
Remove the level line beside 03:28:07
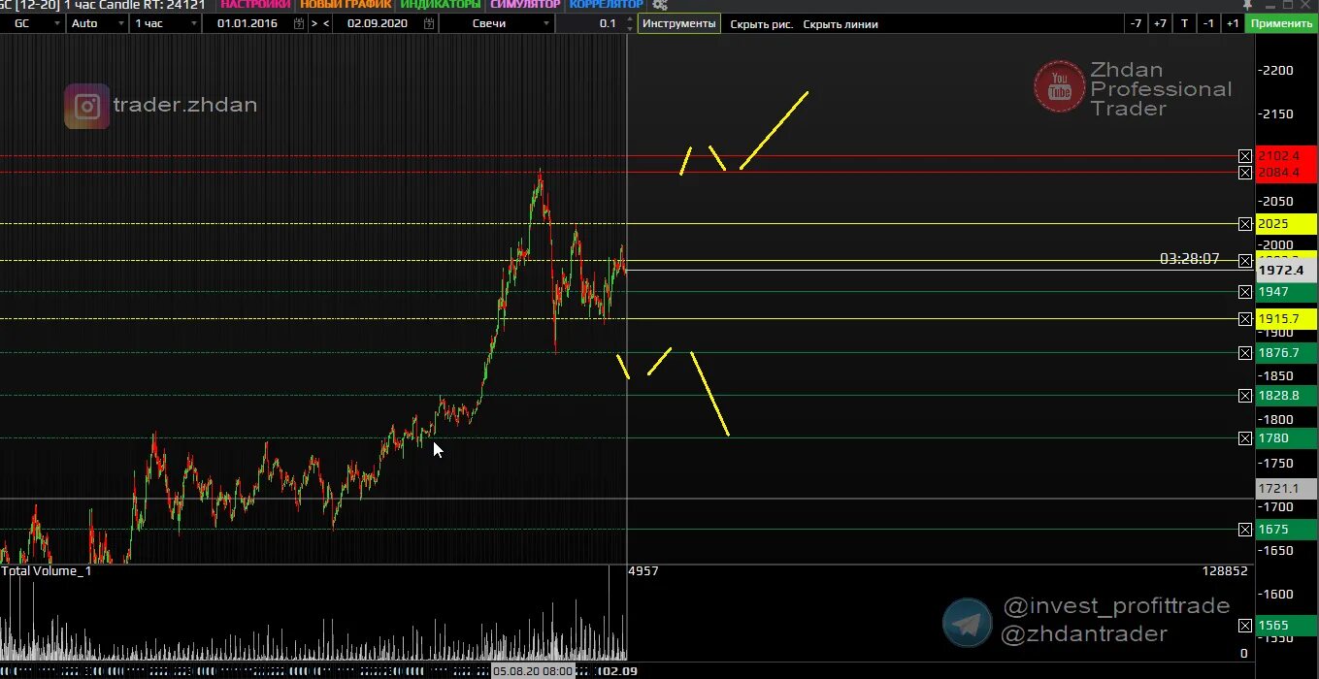pyautogui.click(x=1245, y=260)
